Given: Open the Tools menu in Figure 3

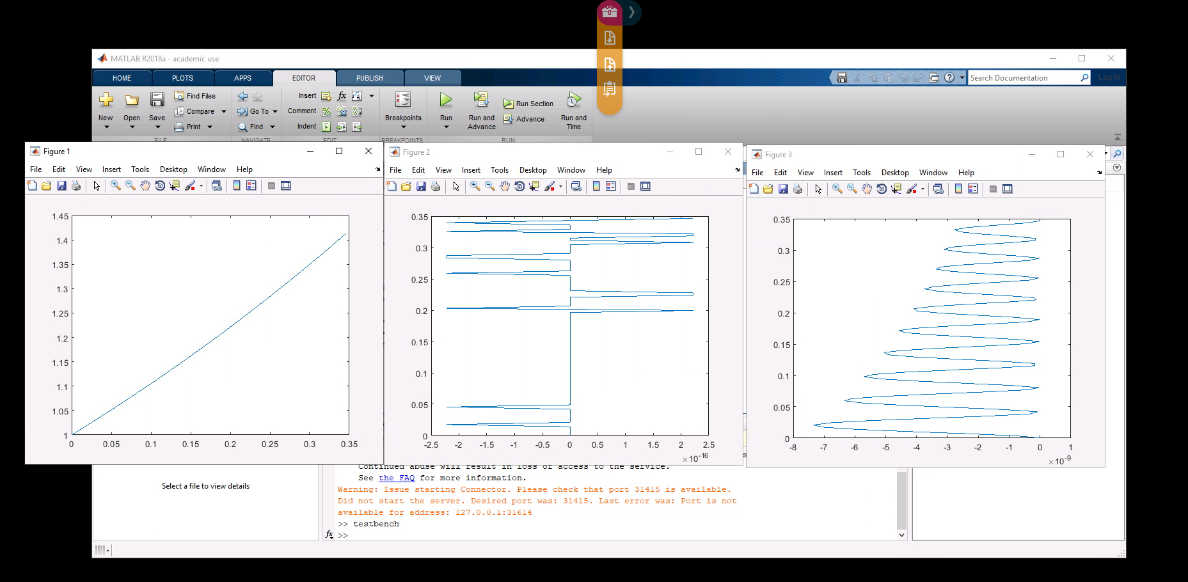Looking at the screenshot, I should coord(862,172).
